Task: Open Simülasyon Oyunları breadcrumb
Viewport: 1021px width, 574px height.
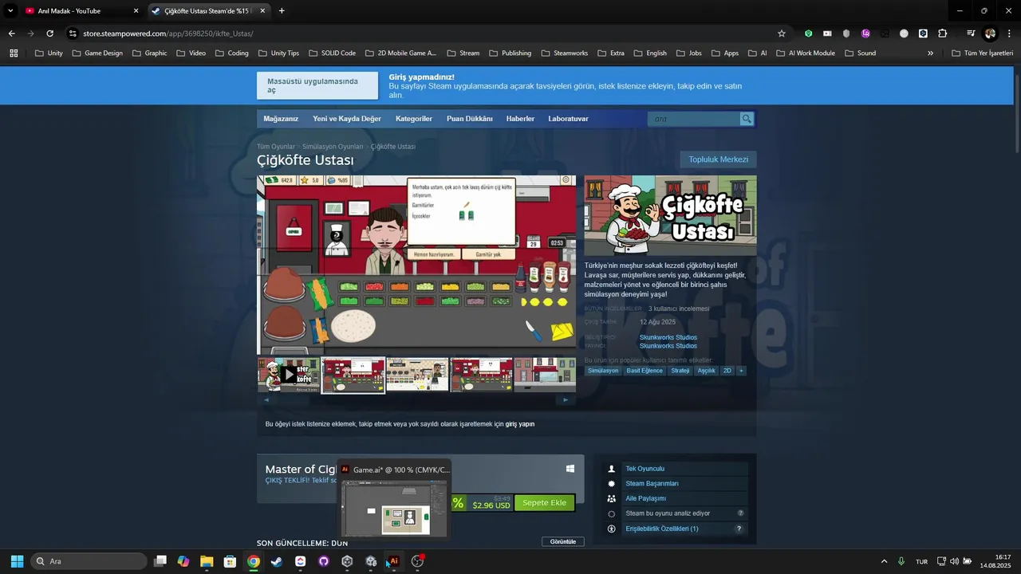Action: tap(333, 147)
